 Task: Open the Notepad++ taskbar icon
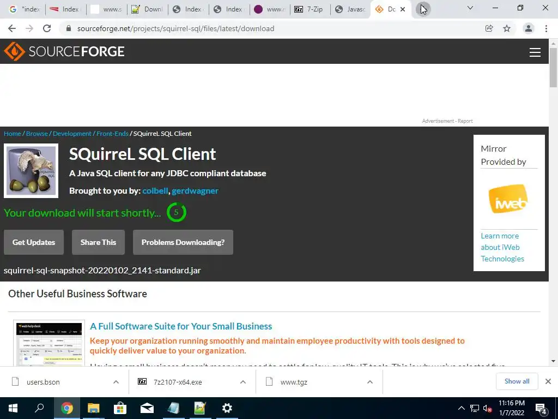200,408
